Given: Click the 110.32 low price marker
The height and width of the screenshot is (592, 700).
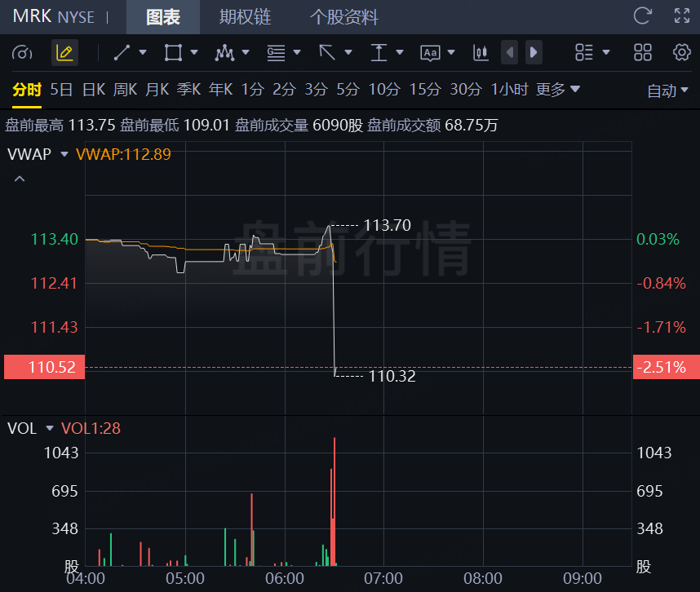Looking at the screenshot, I should pos(392,376).
